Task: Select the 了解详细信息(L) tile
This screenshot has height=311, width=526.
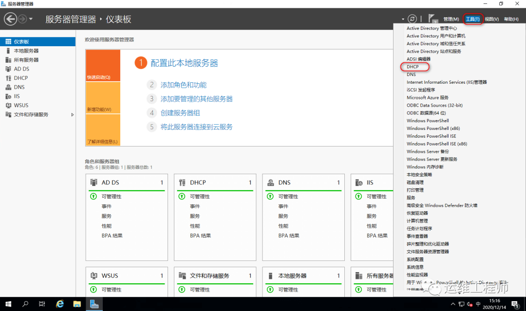Action: (x=103, y=130)
